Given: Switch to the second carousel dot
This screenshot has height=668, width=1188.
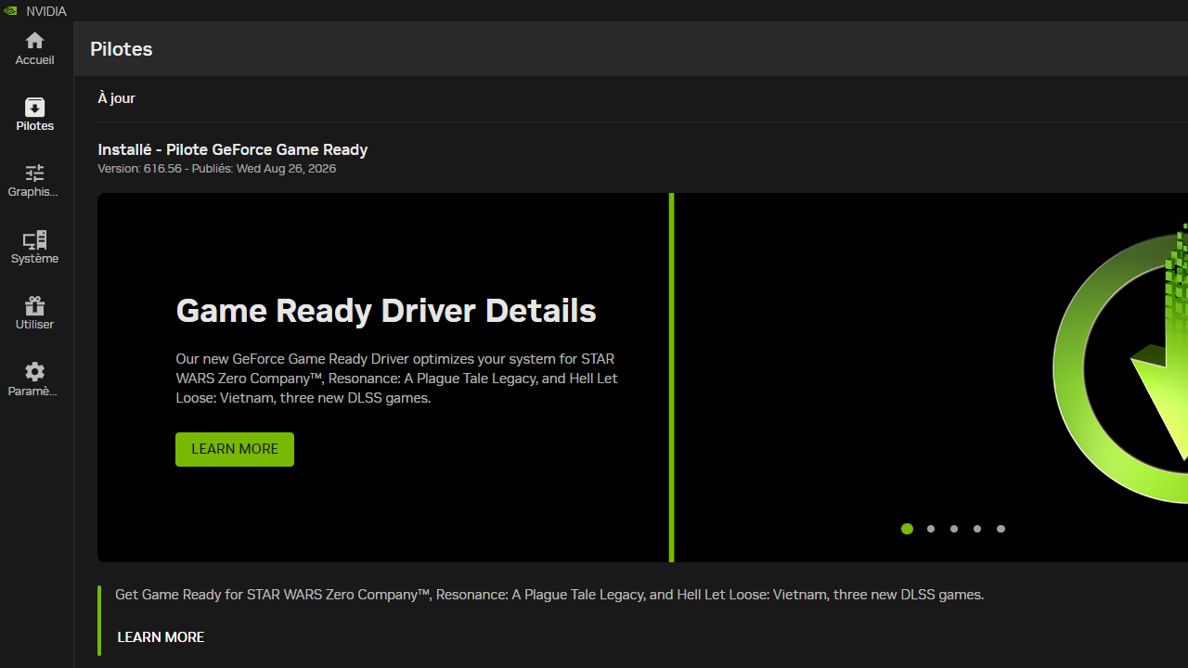Looking at the screenshot, I should pos(931,529).
